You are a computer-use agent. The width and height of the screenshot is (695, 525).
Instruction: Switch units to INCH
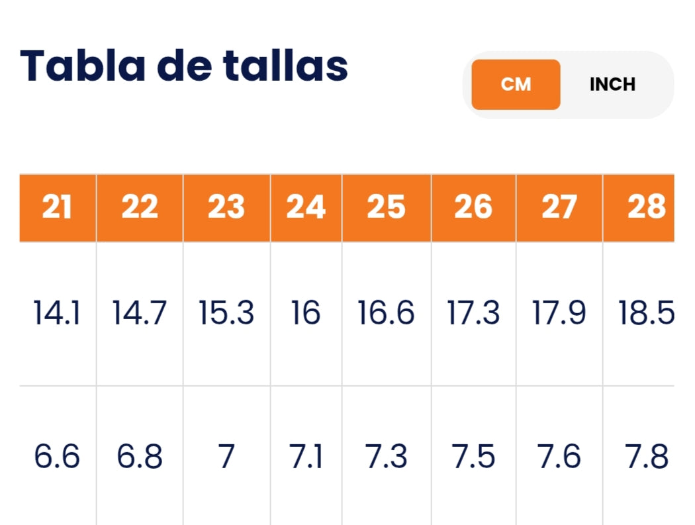612,85
